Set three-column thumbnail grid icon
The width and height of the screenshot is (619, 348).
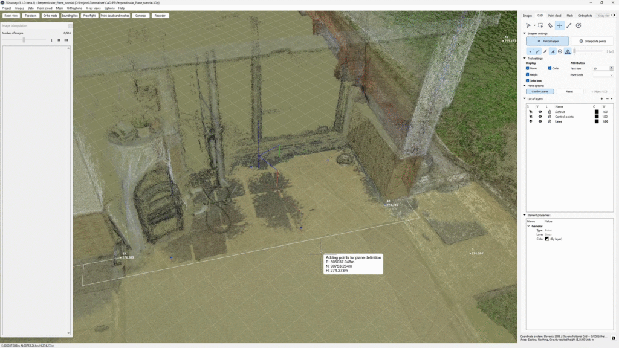click(66, 40)
